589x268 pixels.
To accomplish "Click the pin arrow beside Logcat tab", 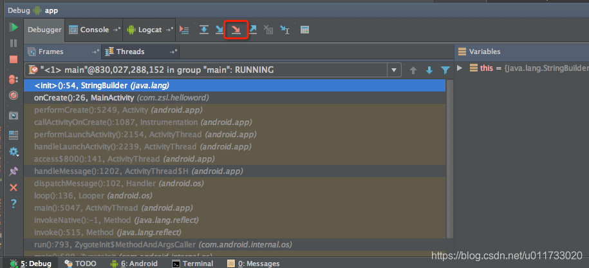I will point(169,30).
